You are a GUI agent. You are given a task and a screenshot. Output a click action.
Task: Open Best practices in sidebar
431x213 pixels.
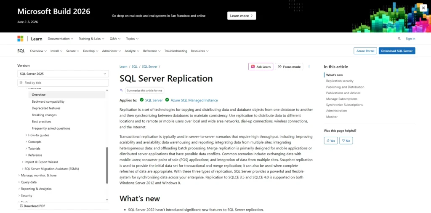(x=41, y=122)
